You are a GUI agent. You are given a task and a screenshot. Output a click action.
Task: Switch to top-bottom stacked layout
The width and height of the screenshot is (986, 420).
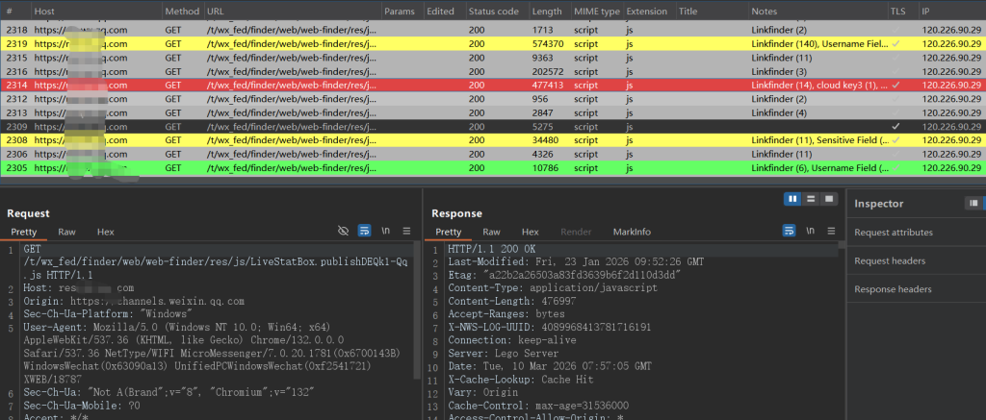tap(811, 199)
